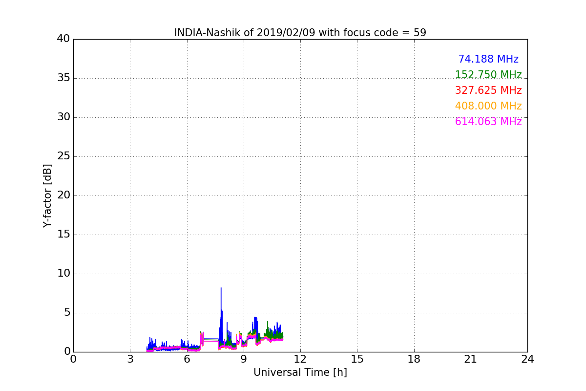Click the x-axis tick label 9
This screenshot has width=586, height=391.
click(244, 359)
